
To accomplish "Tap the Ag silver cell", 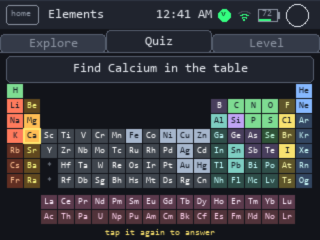I will pyautogui.click(x=185, y=151).
